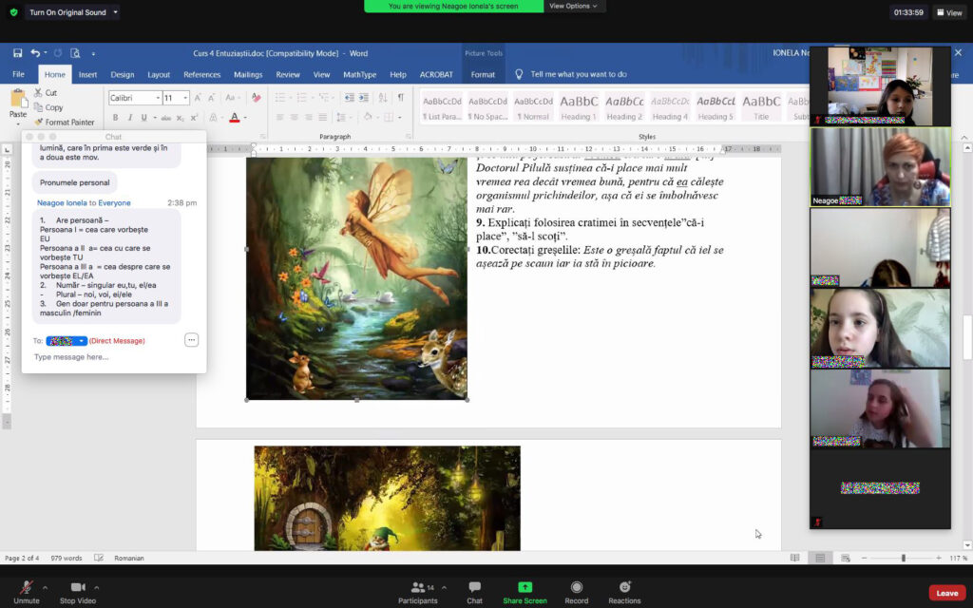Image resolution: width=973 pixels, height=608 pixels.
Task: Decrease font size with the shrink font icon
Action: tap(212, 98)
